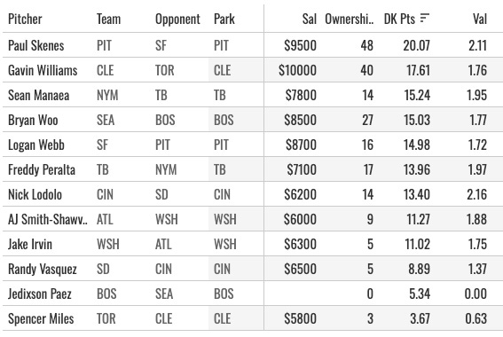
Task: Click Jake Irvin's $6300 salary cell
Action: pyautogui.click(x=300, y=244)
